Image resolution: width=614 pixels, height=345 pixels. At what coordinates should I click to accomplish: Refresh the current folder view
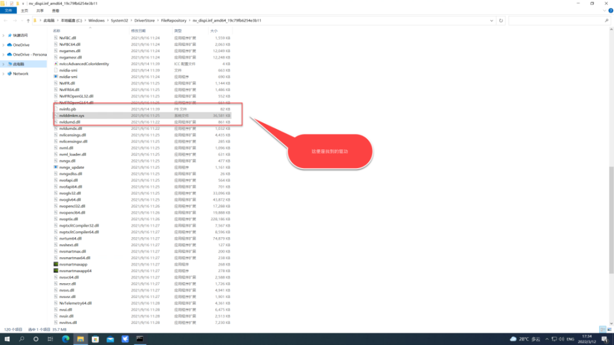click(501, 20)
